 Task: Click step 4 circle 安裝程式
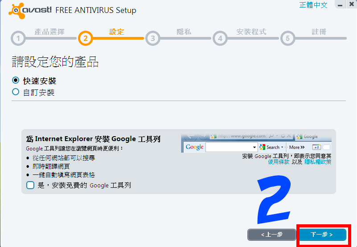(220, 38)
